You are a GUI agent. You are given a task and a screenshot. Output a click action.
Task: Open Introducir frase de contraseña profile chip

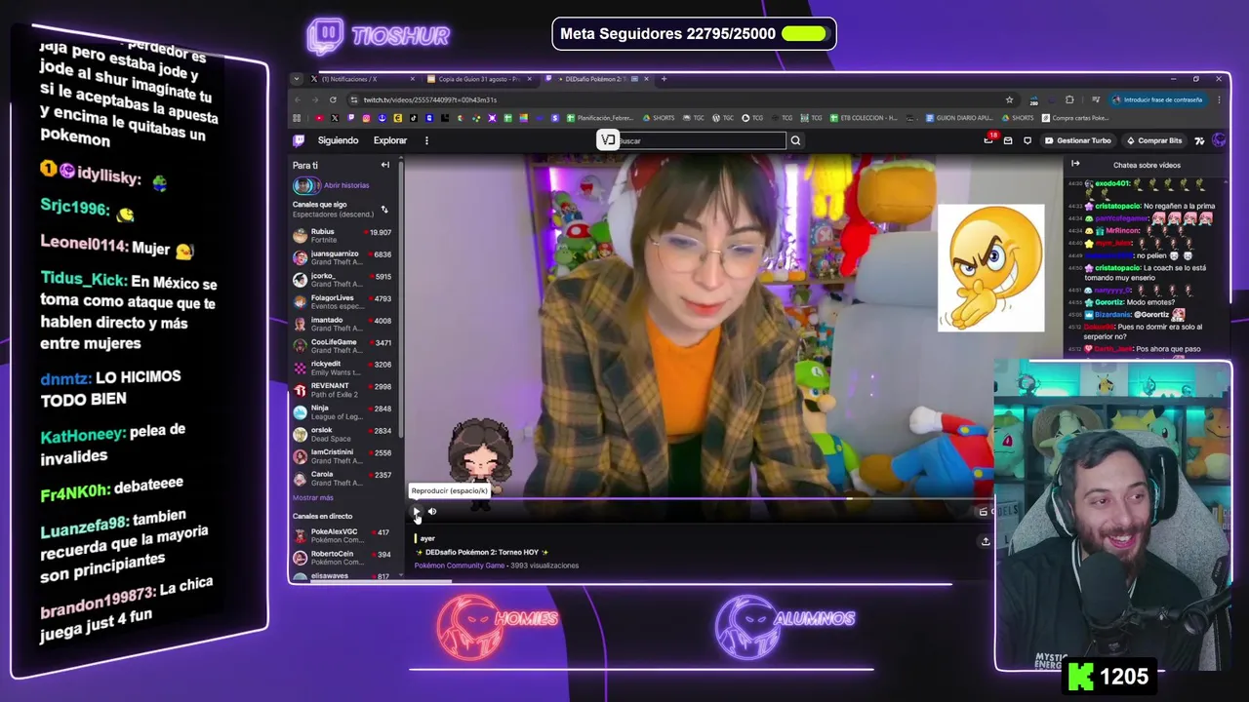(1157, 99)
